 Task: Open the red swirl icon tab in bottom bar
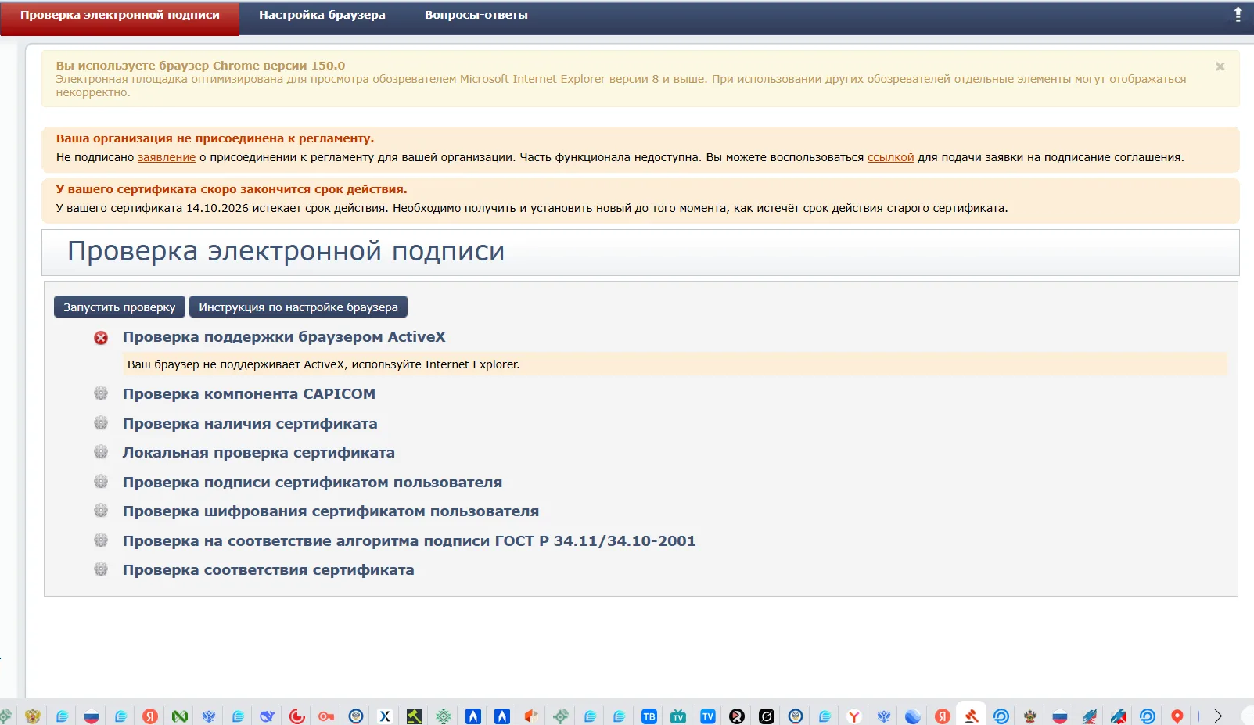pyautogui.click(x=297, y=716)
